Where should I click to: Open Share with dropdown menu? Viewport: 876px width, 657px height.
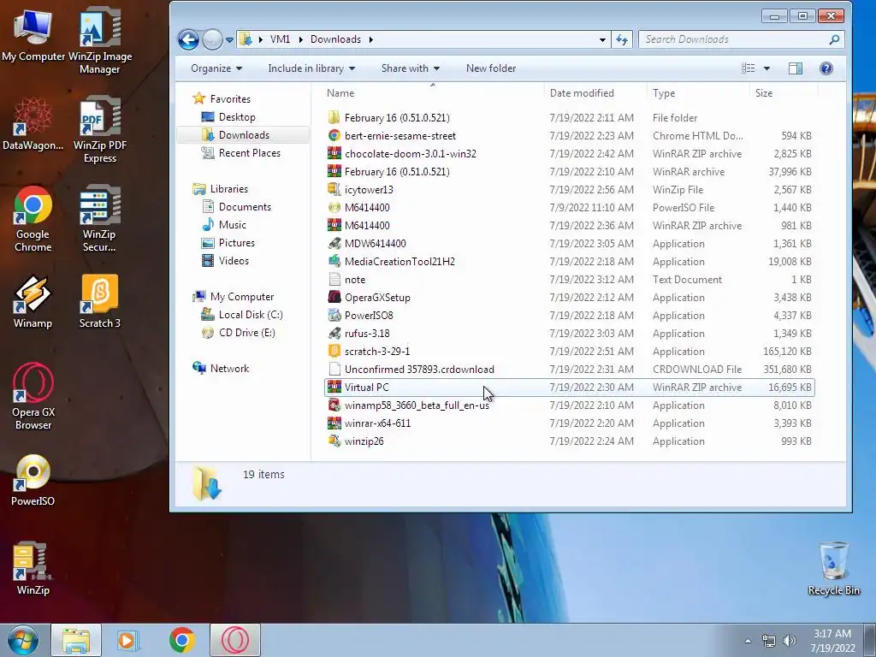410,68
